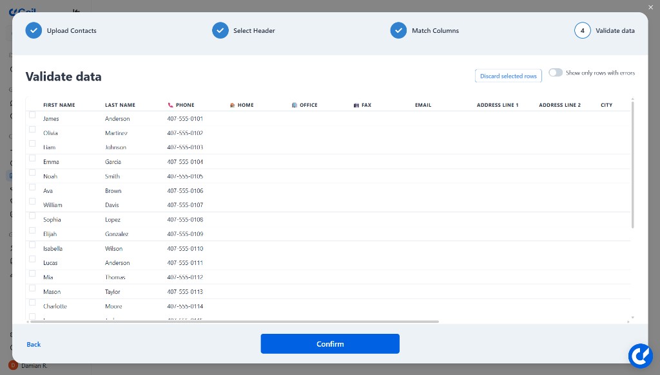Open the chat widget in bottom-right corner

point(640,356)
